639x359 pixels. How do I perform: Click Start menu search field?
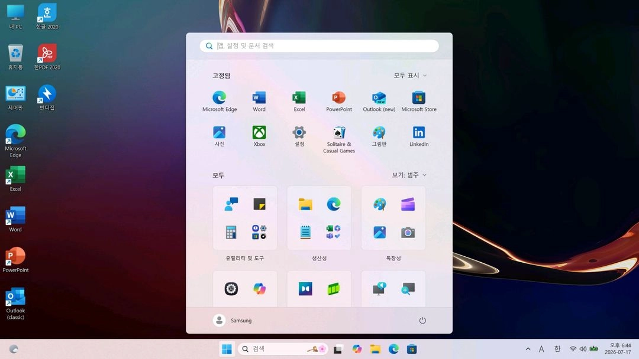(x=319, y=46)
